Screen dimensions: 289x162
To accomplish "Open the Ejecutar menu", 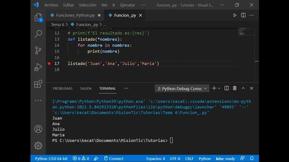I will [x=127, y=5].
